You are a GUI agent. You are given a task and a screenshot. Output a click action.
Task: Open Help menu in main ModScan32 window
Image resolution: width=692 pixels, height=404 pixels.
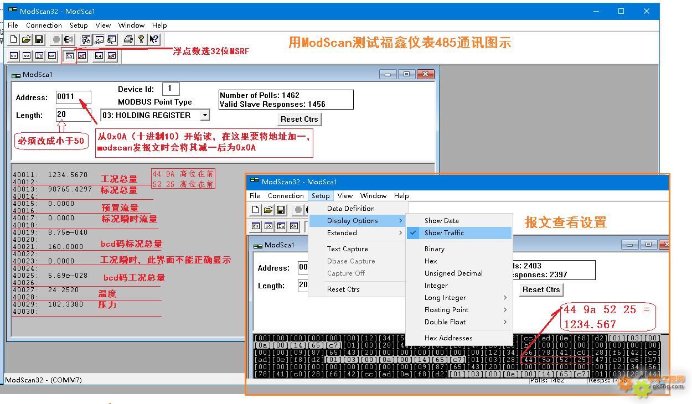pyautogui.click(x=159, y=25)
